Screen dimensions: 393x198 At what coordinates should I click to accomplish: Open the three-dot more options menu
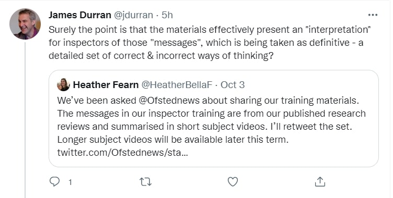point(373,15)
